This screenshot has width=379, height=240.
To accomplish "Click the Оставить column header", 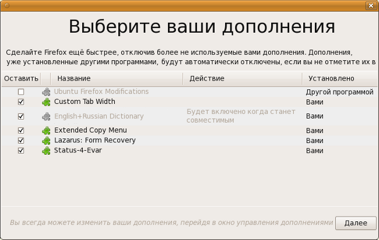I will click(x=21, y=78).
